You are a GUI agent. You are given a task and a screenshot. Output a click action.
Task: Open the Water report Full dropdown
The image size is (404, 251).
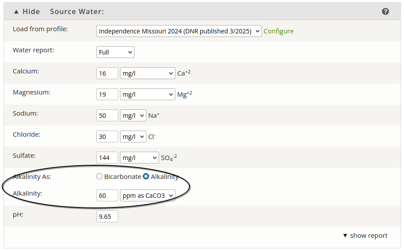coord(115,52)
